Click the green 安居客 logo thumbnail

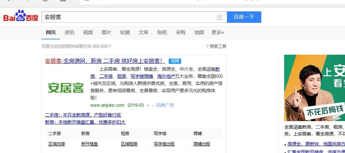coord(66,88)
